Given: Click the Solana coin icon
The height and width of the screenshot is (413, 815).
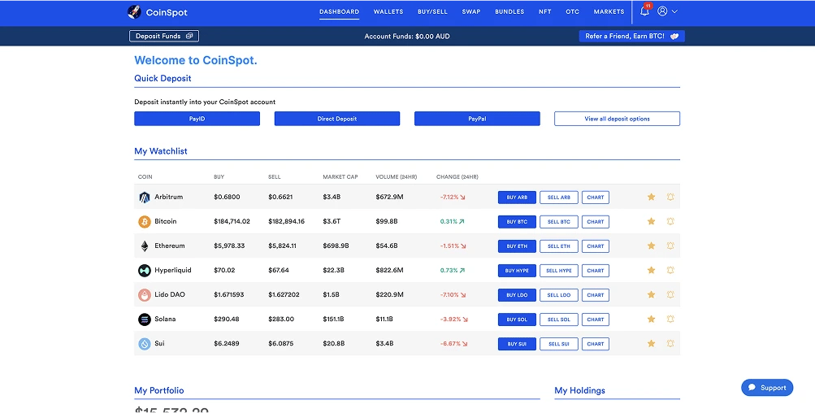Looking at the screenshot, I should pyautogui.click(x=144, y=320).
